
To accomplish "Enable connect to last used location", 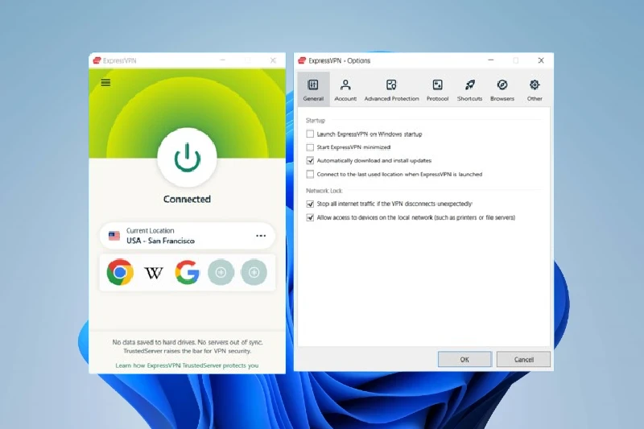I will (x=310, y=174).
